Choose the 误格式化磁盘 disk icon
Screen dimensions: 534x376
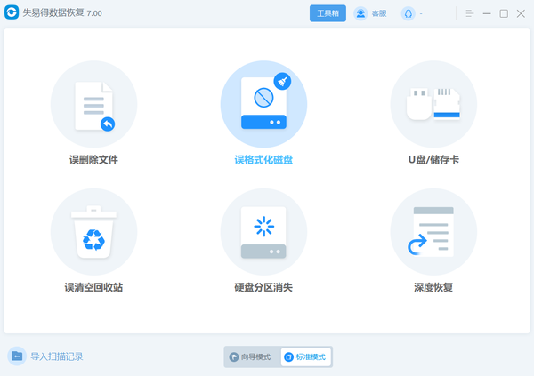(x=263, y=104)
